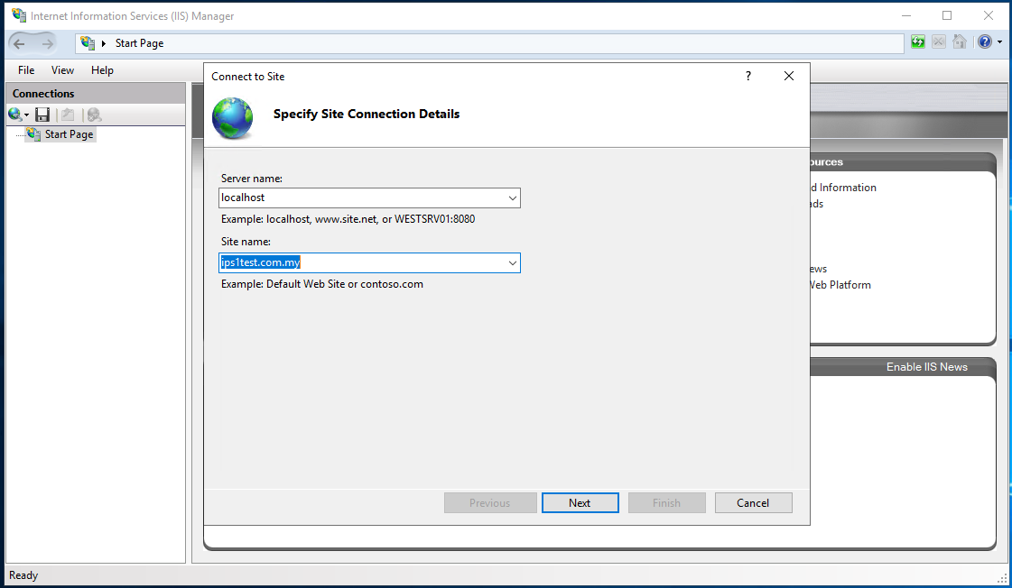The height and width of the screenshot is (588, 1012).
Task: Open the View menu
Action: point(62,70)
